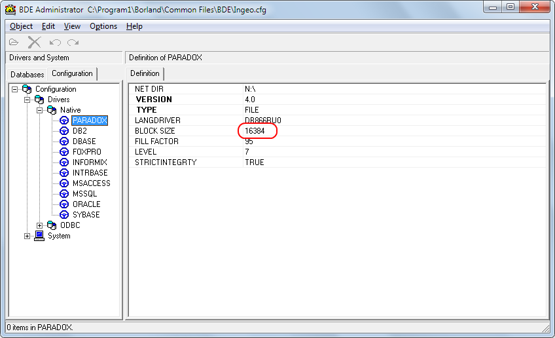Collapse the Native drivers node
This screenshot has width=555, height=338.
[39, 110]
